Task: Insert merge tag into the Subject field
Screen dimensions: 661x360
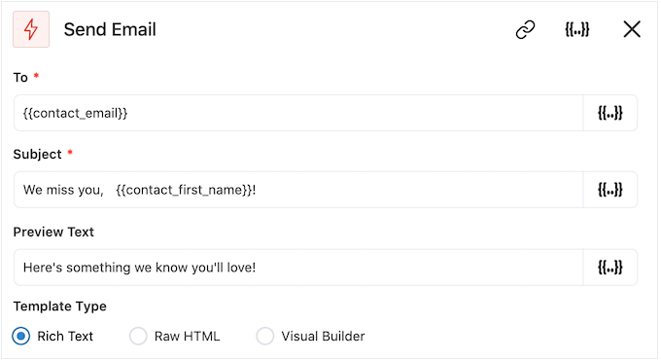Action: pos(610,190)
